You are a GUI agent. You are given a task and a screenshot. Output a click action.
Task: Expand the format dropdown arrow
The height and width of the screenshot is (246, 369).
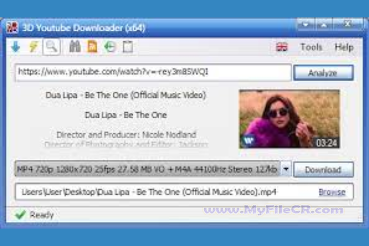point(286,169)
